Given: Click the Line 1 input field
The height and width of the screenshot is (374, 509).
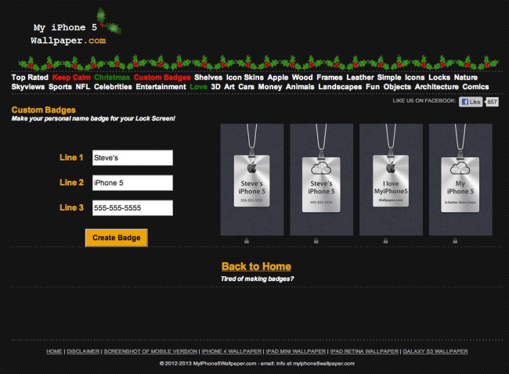Looking at the screenshot, I should [x=132, y=157].
